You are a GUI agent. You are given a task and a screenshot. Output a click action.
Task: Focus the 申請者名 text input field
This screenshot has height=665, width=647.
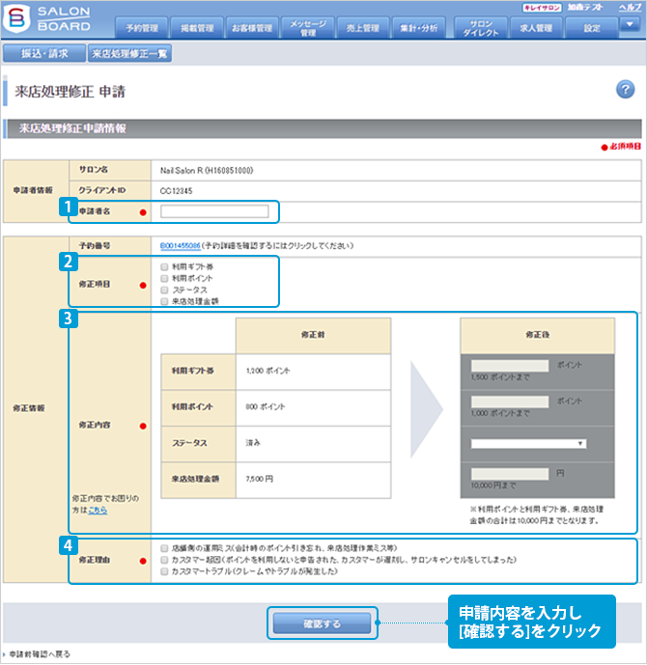[214, 211]
